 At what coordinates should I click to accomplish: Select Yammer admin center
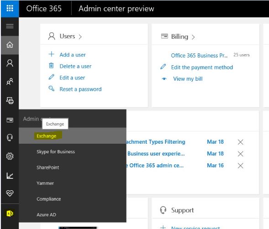pyautogui.click(x=45, y=183)
